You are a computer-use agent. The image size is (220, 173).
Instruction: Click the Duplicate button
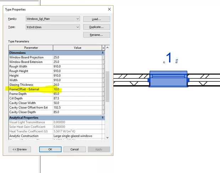(97, 27)
